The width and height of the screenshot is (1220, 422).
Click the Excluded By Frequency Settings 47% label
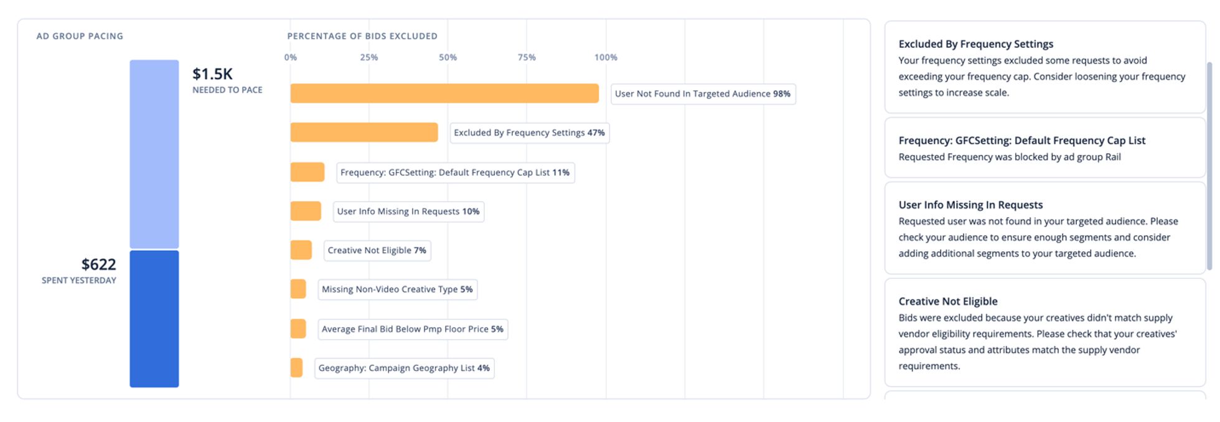point(530,133)
